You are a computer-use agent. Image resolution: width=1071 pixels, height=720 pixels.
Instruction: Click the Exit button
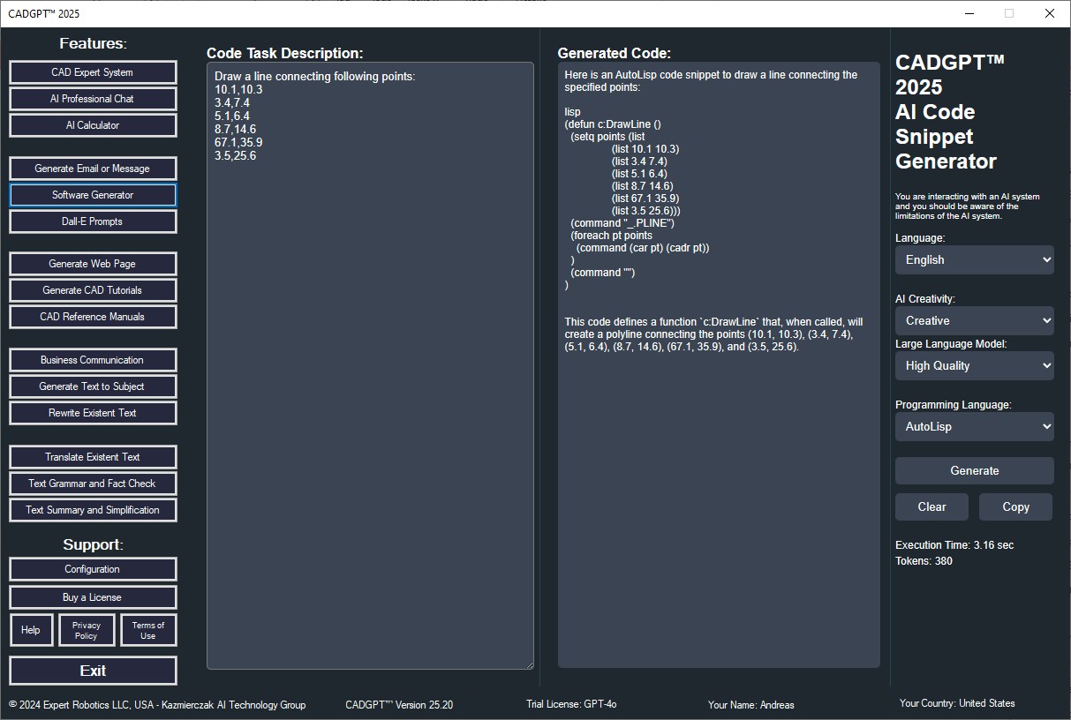(x=93, y=671)
